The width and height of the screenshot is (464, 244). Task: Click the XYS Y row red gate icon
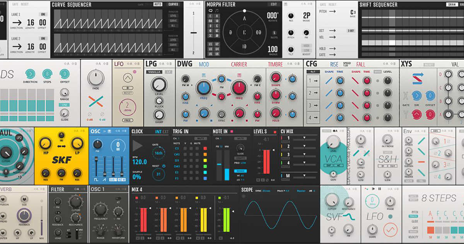[x=416, y=114]
